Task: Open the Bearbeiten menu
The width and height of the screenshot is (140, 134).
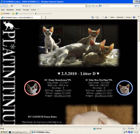Action: 10,10
